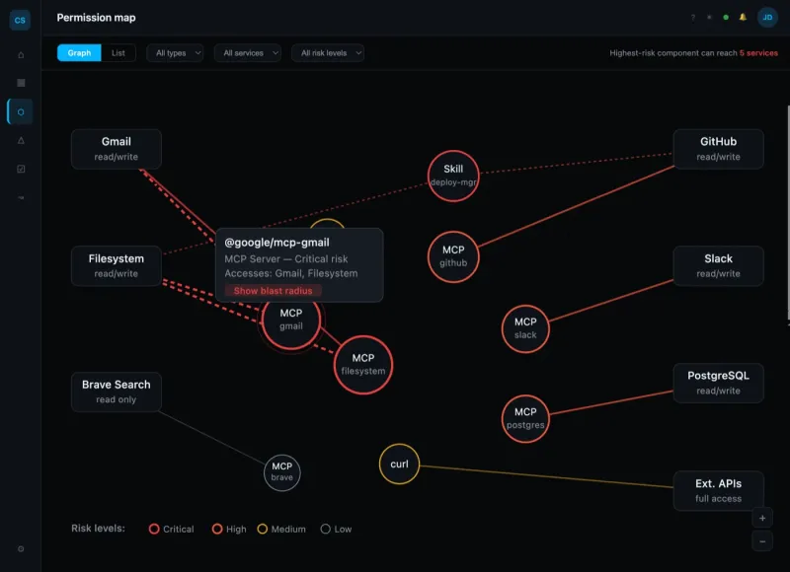This screenshot has height=572, width=790.
Task: Click the red 5 services link
Action: click(x=758, y=53)
